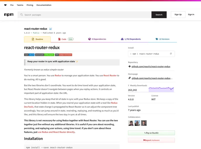Open the Pro menu item
This screenshot has width=201, height=149.
click(12, 5)
